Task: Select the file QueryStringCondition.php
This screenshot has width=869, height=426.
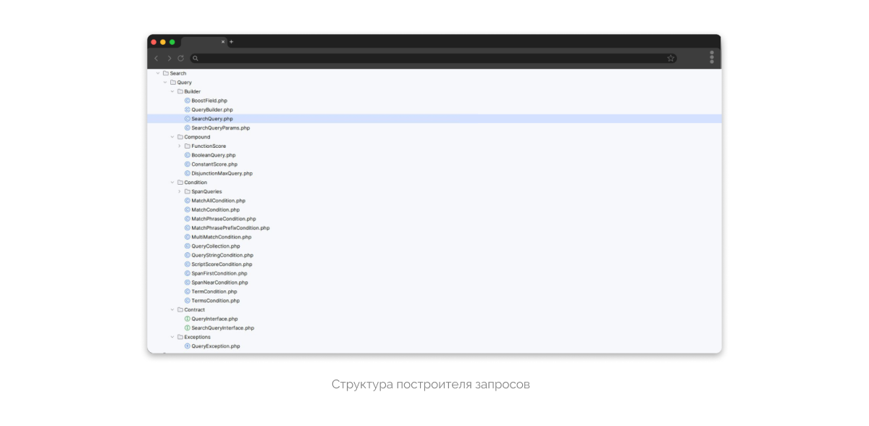Action: (222, 255)
